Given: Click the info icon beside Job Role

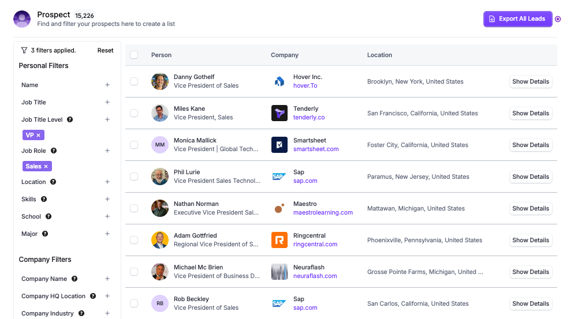Looking at the screenshot, I should coord(54,151).
